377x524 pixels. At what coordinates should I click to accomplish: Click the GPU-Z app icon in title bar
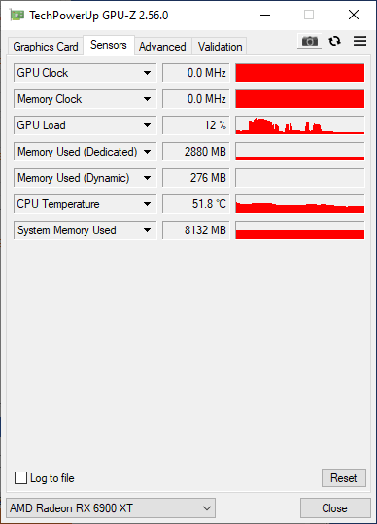(17, 15)
